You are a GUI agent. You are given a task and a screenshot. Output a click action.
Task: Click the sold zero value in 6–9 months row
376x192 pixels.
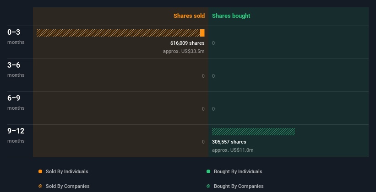pyautogui.click(x=203, y=109)
